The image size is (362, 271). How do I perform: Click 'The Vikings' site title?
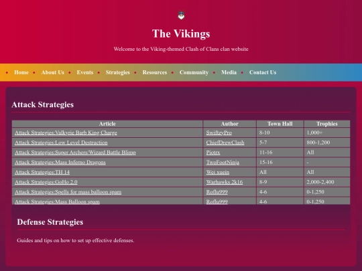click(181, 33)
